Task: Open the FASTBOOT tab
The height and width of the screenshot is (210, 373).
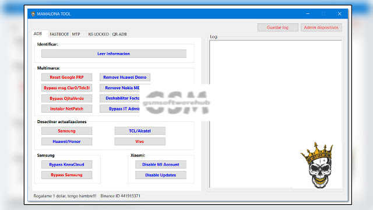Action: coord(59,34)
